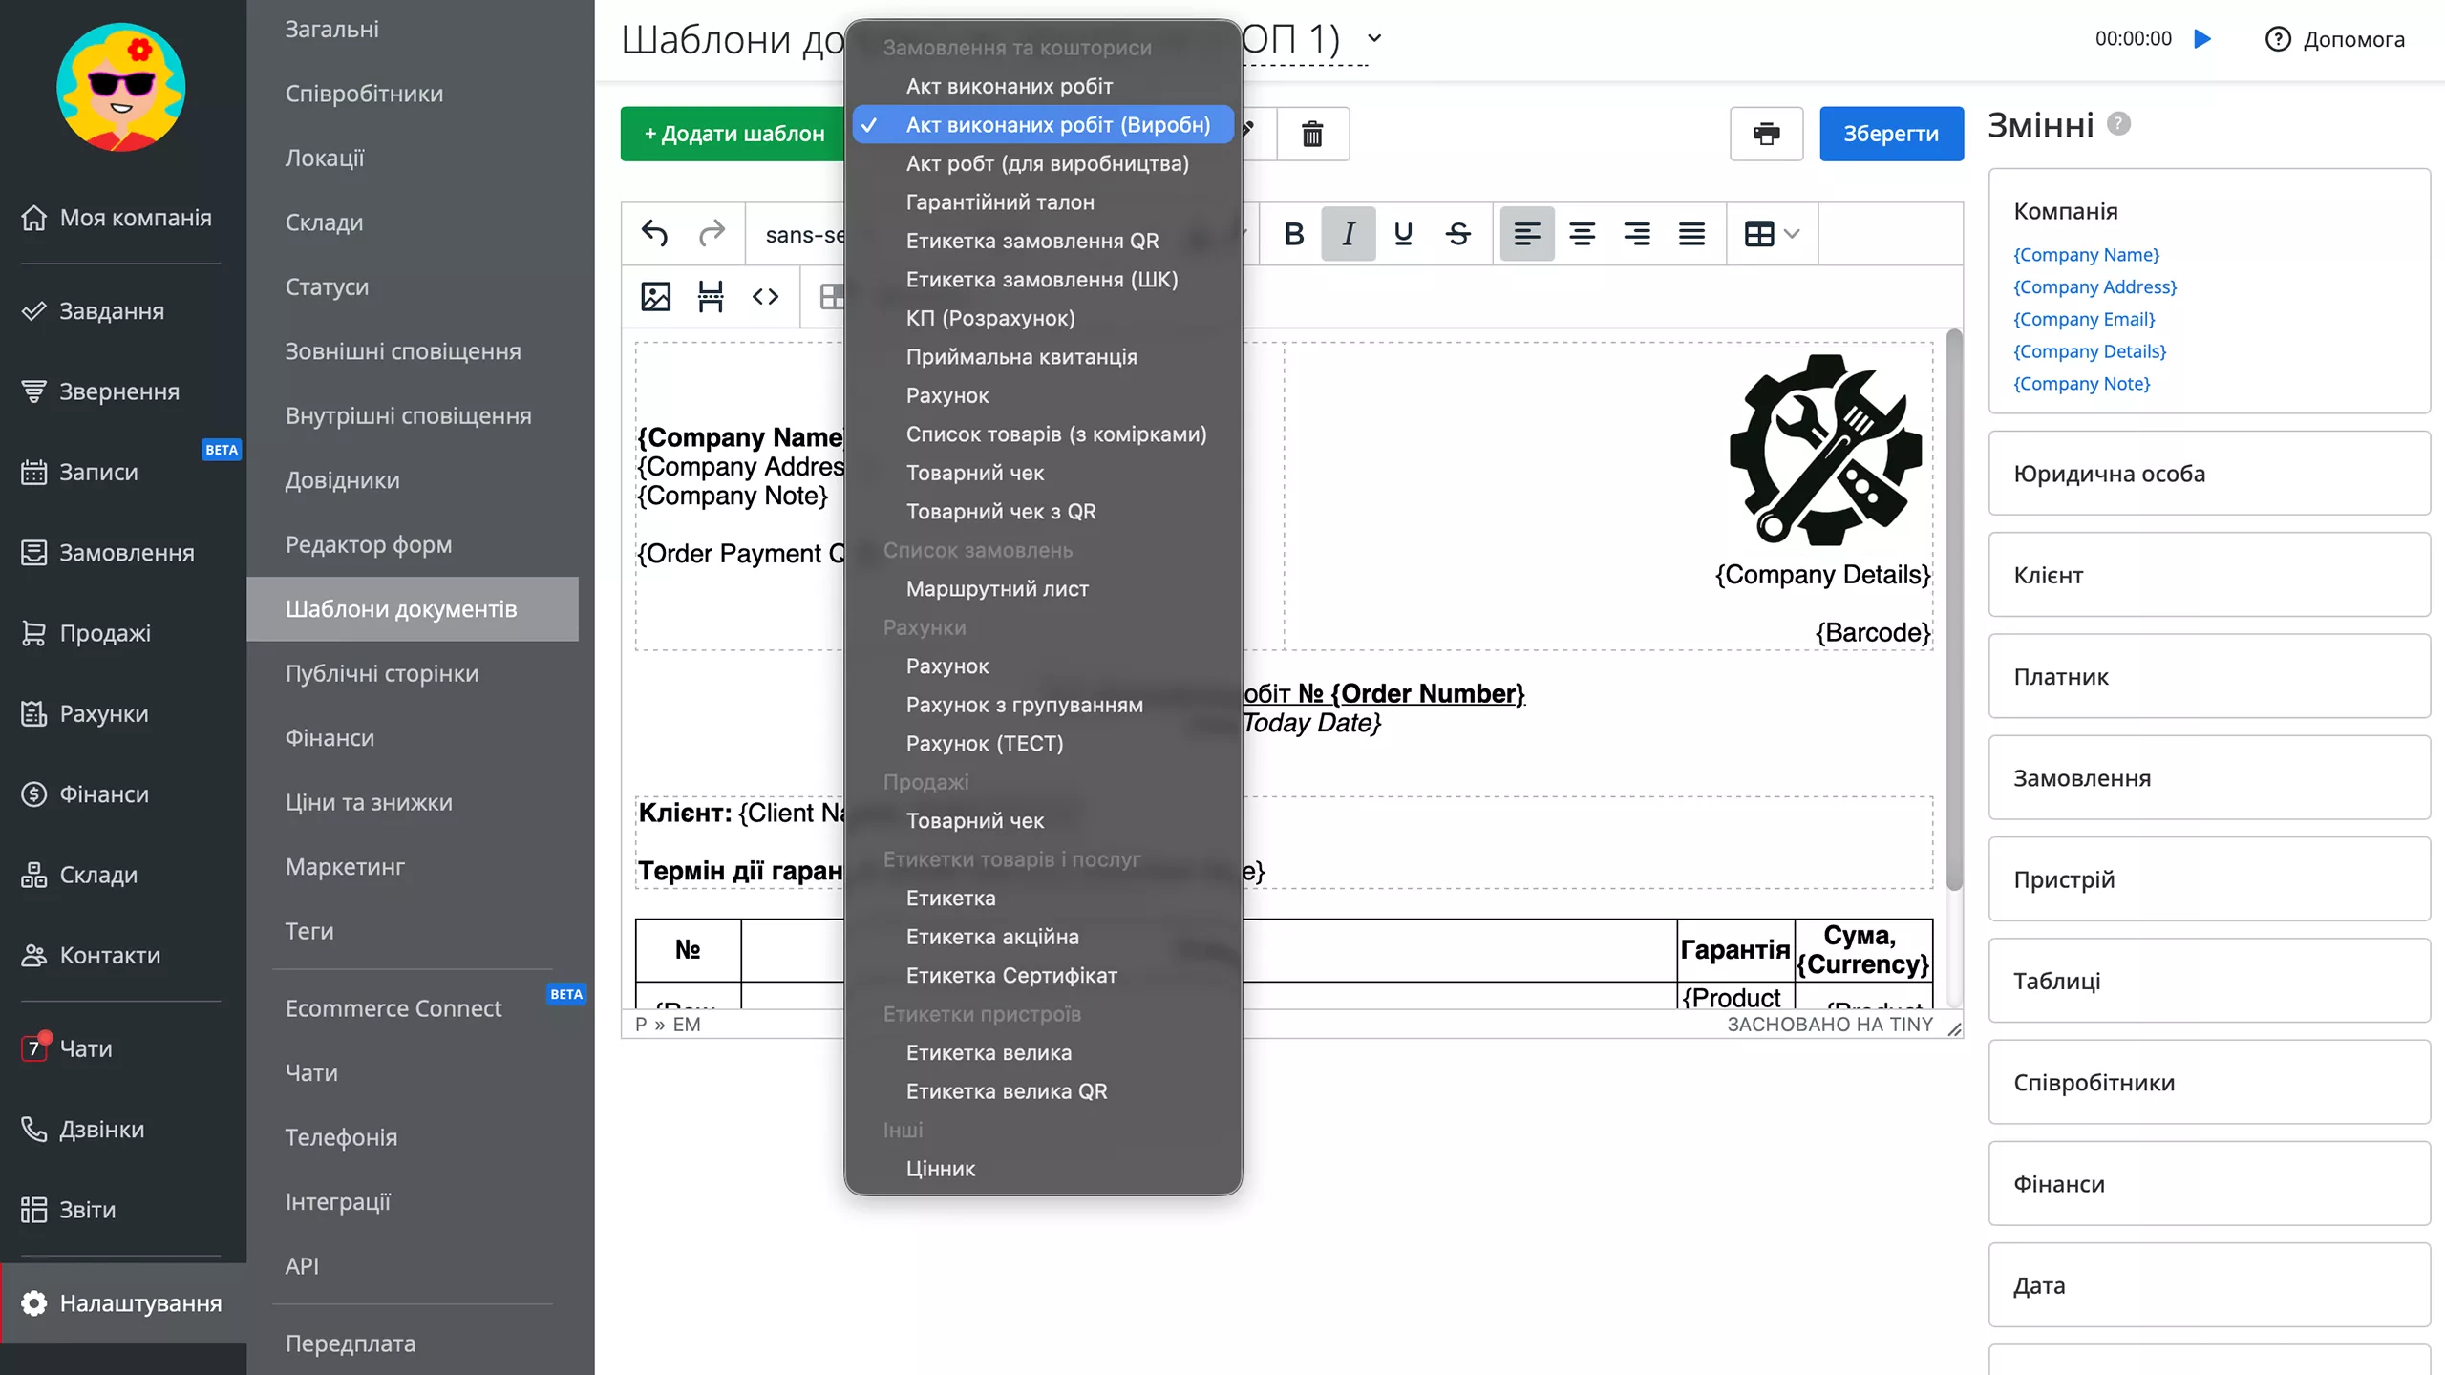Expand the Юридична особа variables panel

point(2208,474)
